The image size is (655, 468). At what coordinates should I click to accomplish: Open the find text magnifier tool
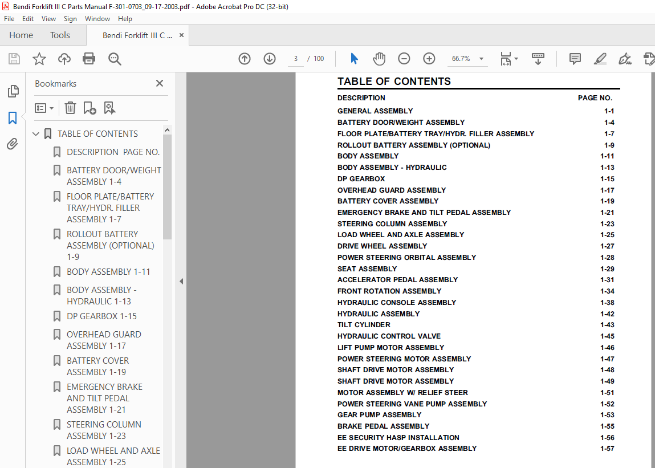coord(115,59)
